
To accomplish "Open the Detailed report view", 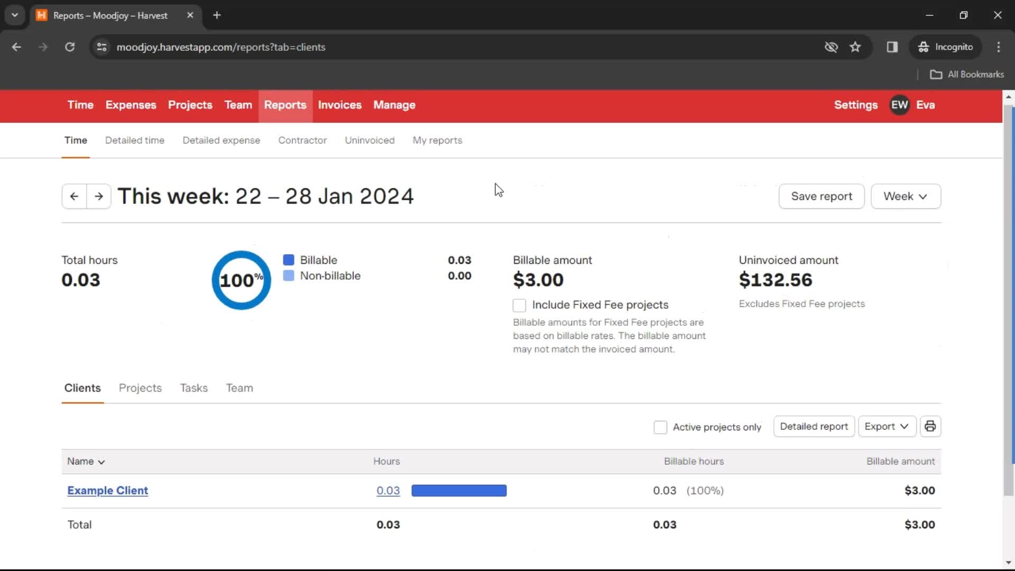I will point(814,426).
